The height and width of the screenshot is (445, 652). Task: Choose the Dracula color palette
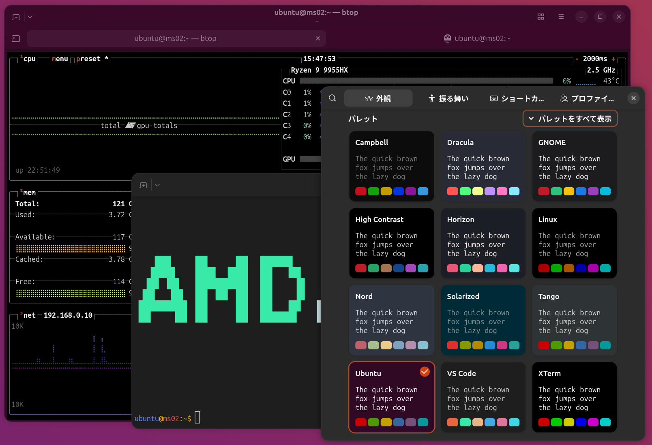click(x=483, y=166)
